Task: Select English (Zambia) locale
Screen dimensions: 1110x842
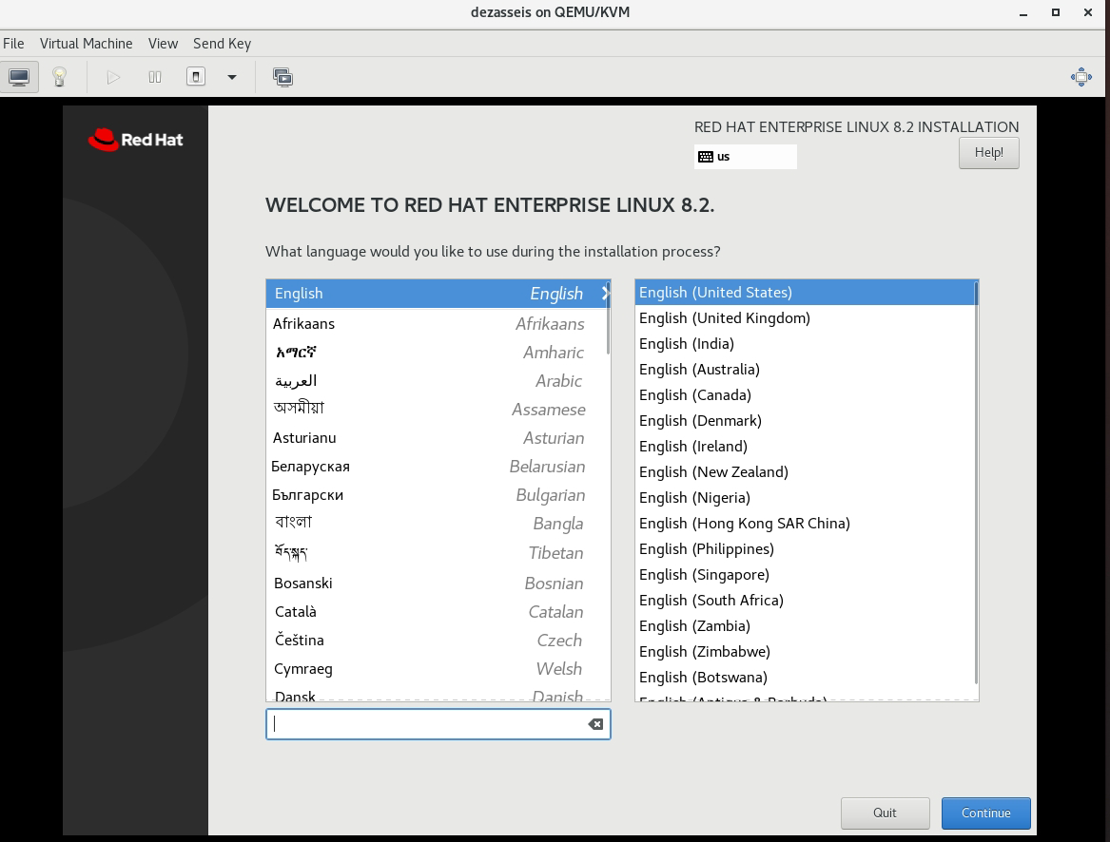Action: pos(805,625)
